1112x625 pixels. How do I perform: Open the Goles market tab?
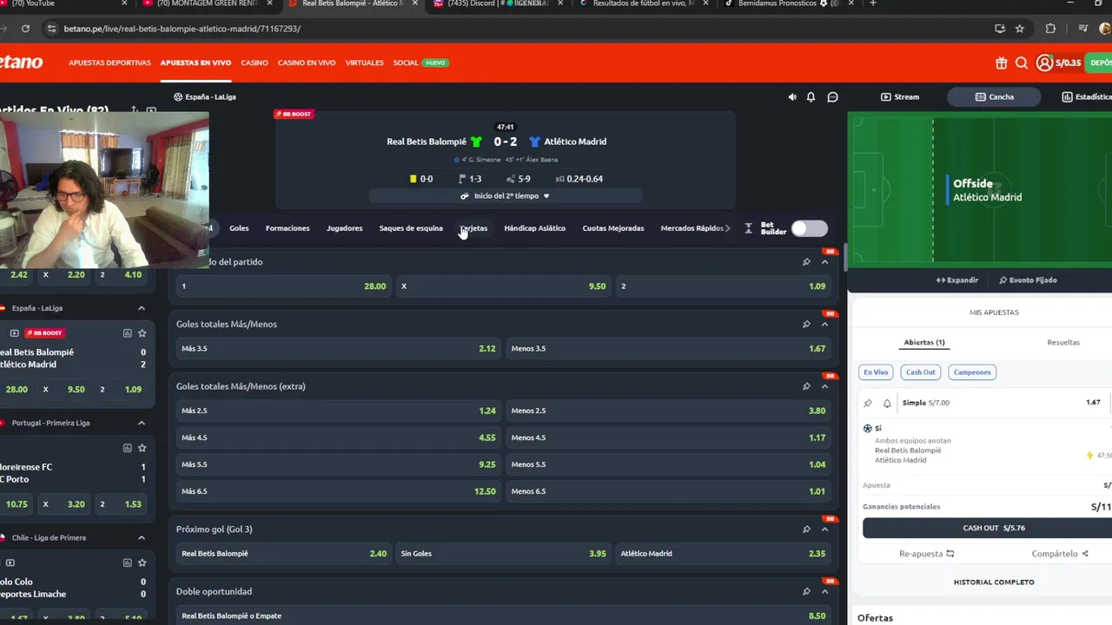coord(239,228)
